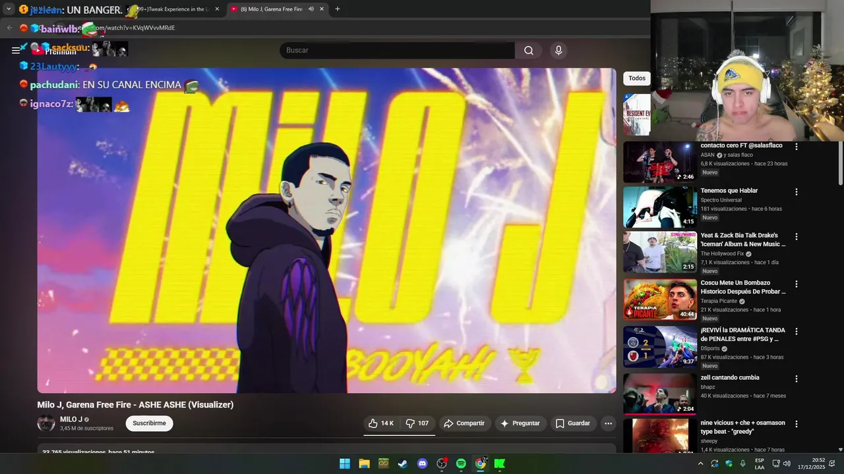This screenshot has height=474, width=844.
Task: Open the Terapia Picante video thumbnail
Action: click(660, 299)
